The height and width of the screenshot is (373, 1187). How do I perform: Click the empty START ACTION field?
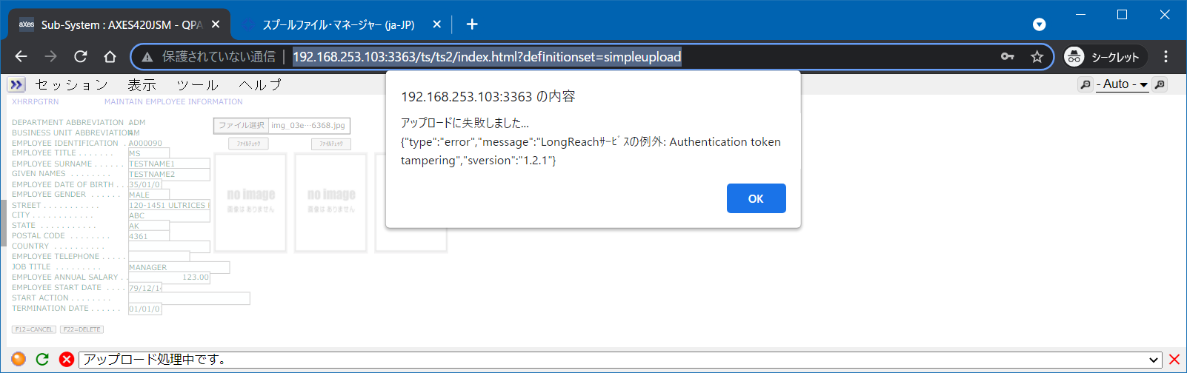[189, 298]
